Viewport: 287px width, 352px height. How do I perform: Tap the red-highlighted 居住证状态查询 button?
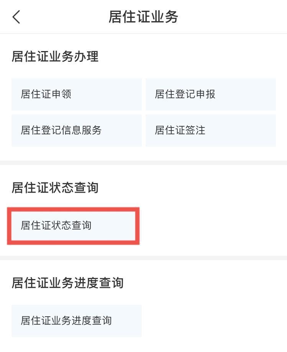[73, 226]
